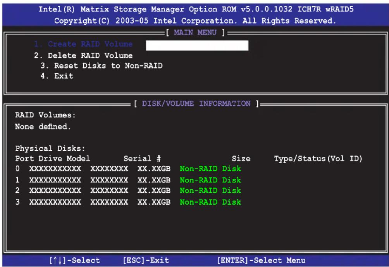Image resolution: width=389 pixels, height=267 pixels.
Task: Click the Physical Disks label
Action: click(x=50, y=148)
